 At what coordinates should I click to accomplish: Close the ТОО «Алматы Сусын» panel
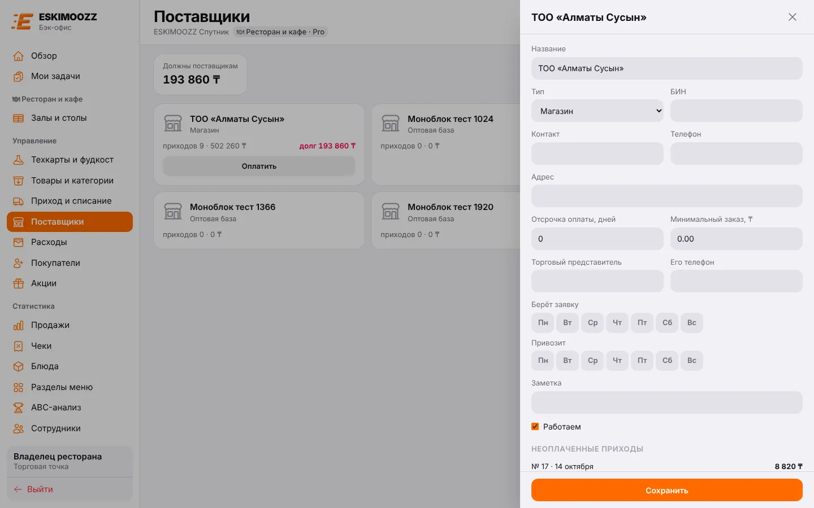793,17
